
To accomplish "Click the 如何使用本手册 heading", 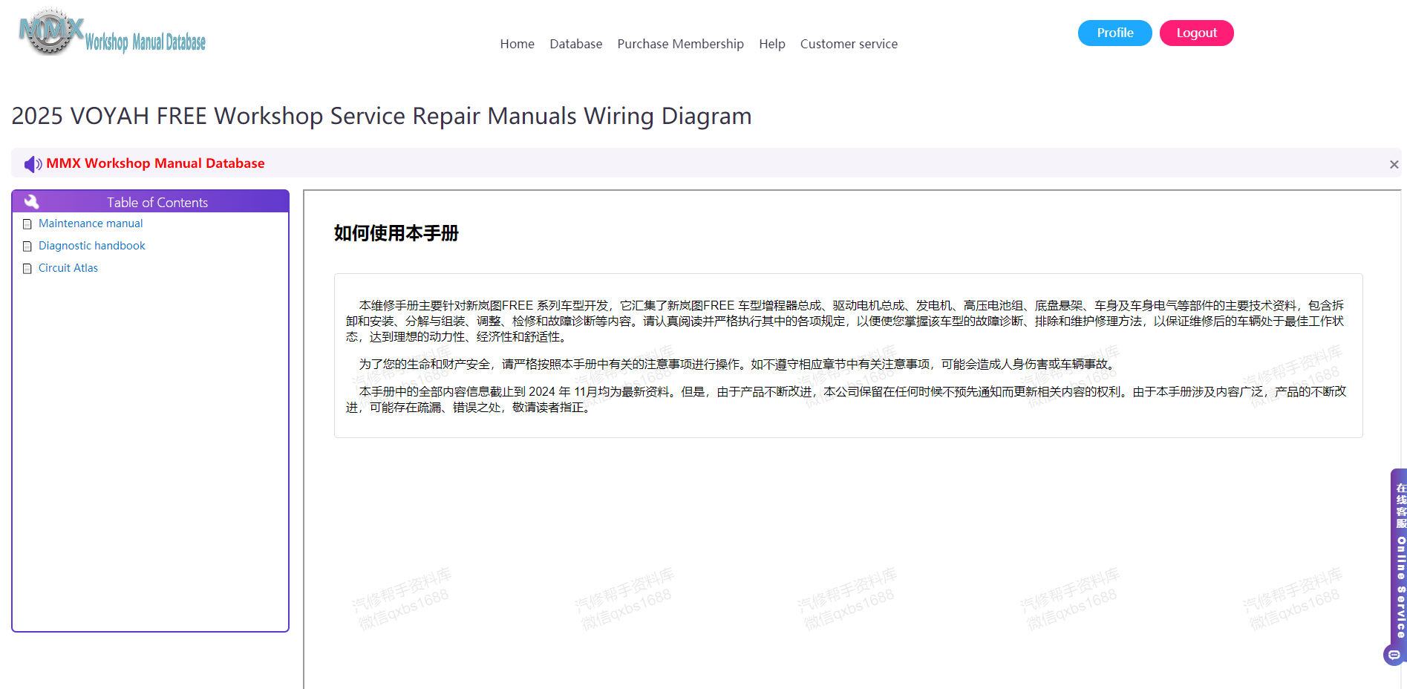I will tap(396, 233).
